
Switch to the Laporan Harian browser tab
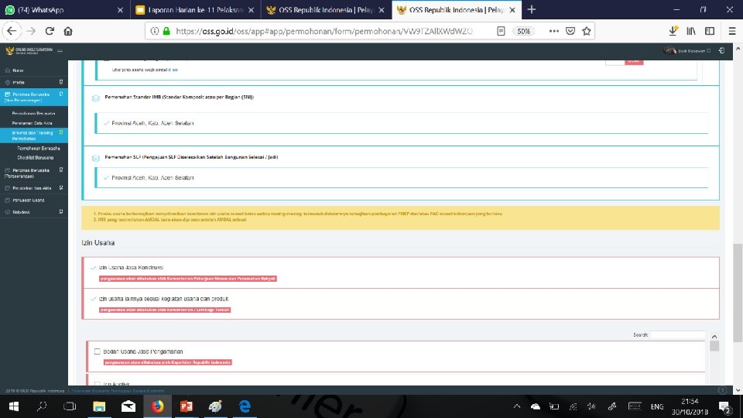point(195,9)
